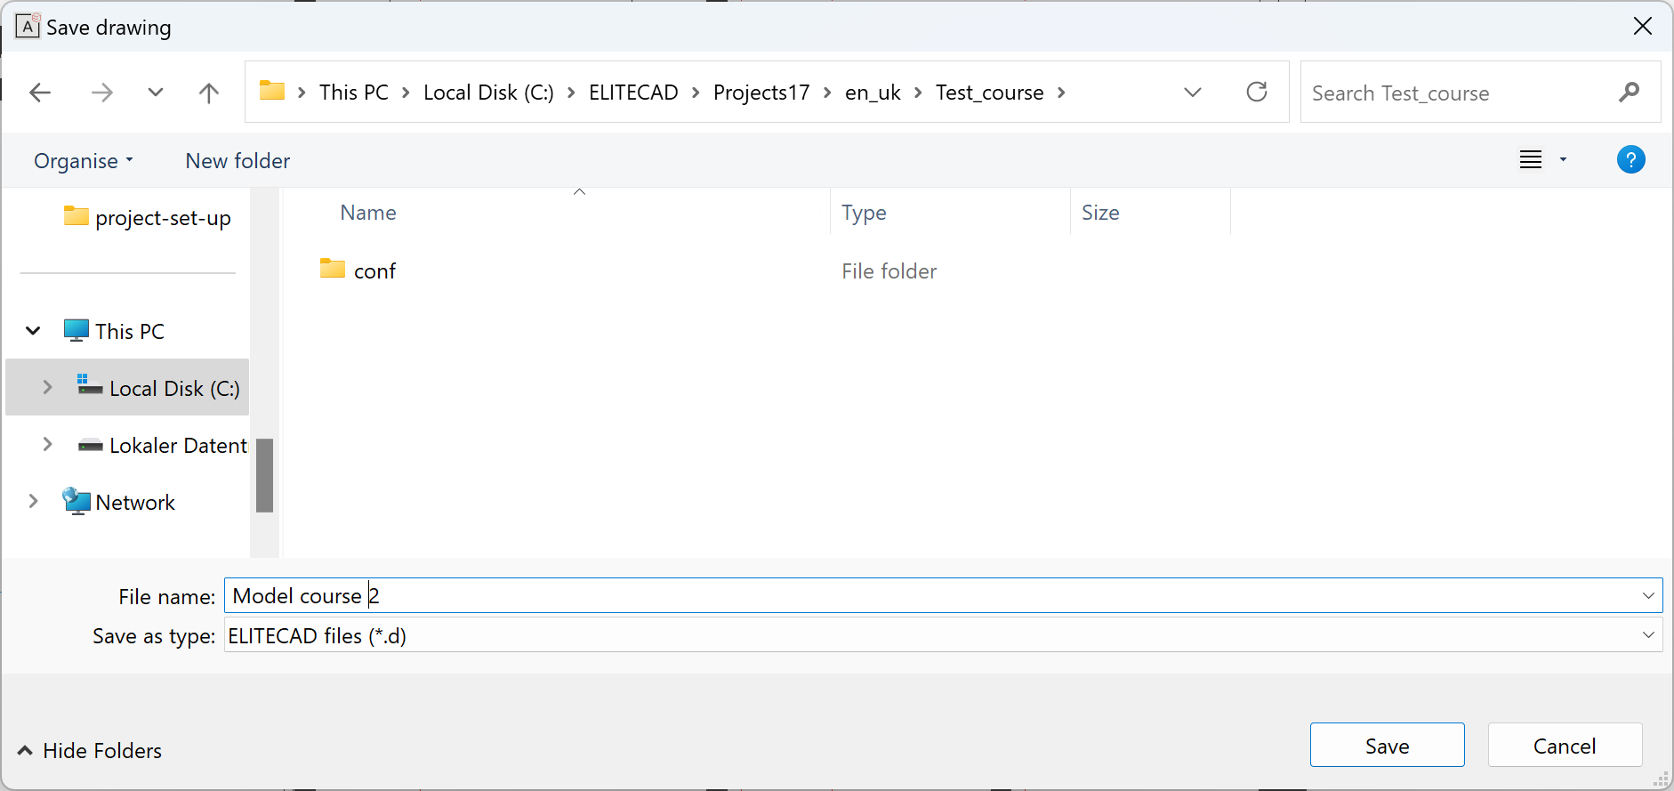Refresh the Test_course folder view
Image resolution: width=1674 pixels, height=791 pixels.
(x=1256, y=92)
